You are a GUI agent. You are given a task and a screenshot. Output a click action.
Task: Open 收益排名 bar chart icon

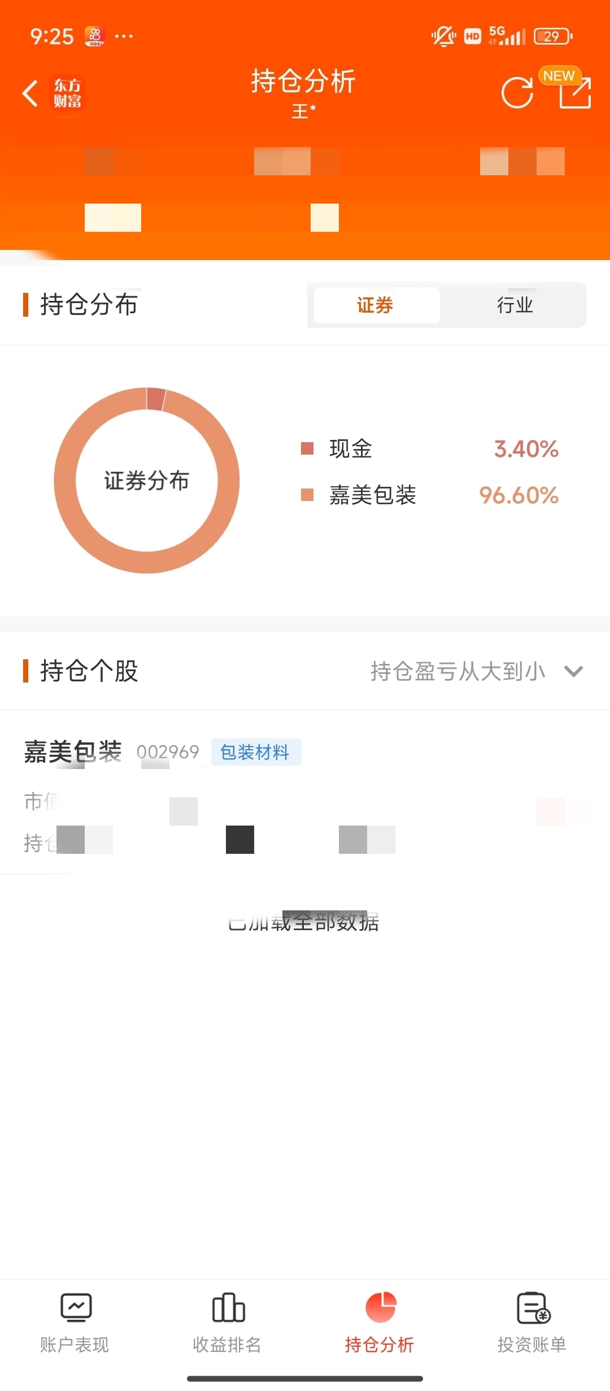click(x=228, y=1307)
